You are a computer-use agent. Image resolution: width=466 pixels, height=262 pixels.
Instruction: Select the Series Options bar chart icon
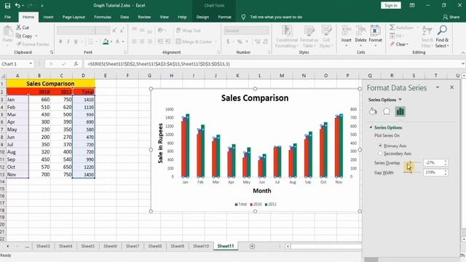[x=400, y=111]
